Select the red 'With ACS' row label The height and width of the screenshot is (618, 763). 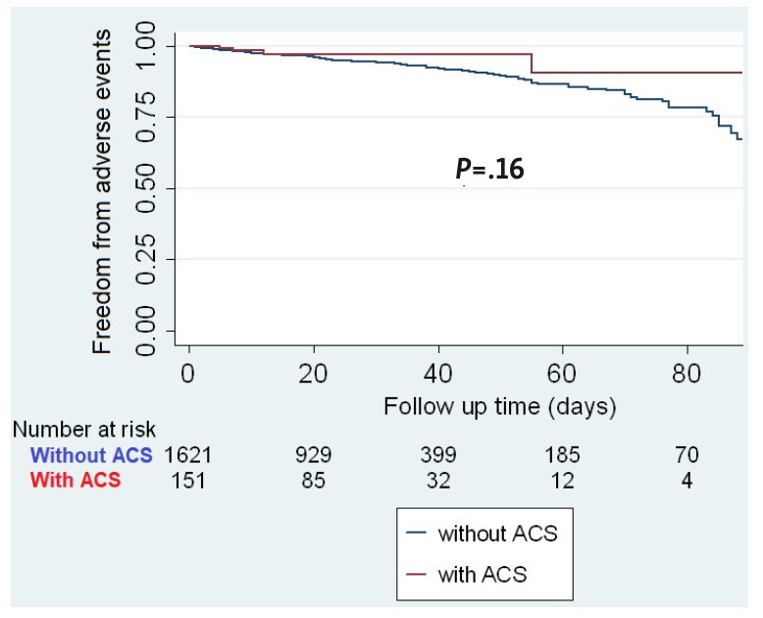75,481
